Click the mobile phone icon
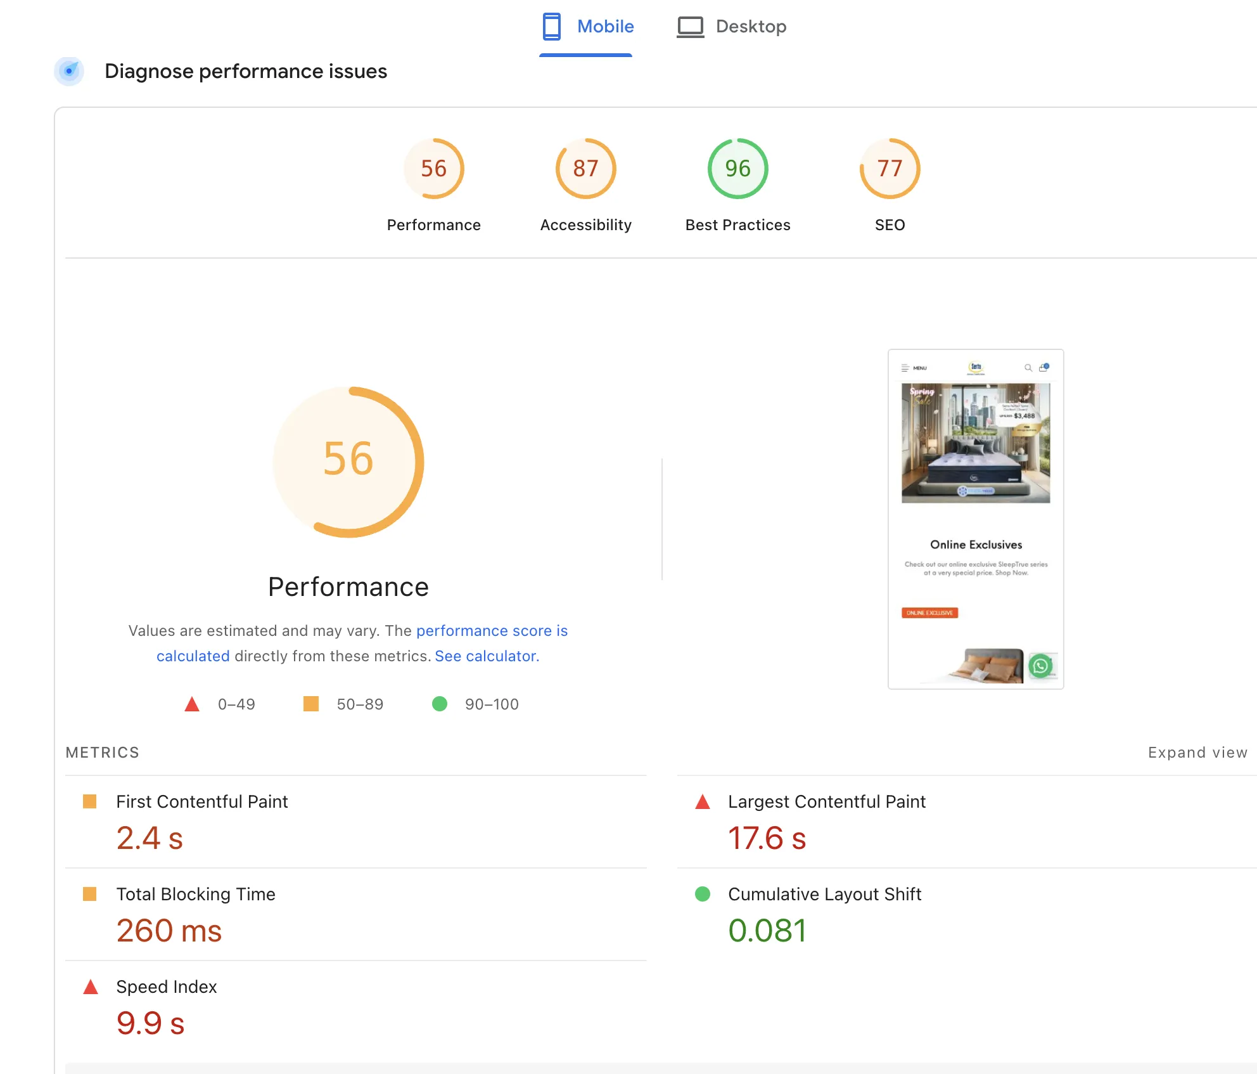Image resolution: width=1257 pixels, height=1074 pixels. tap(552, 26)
